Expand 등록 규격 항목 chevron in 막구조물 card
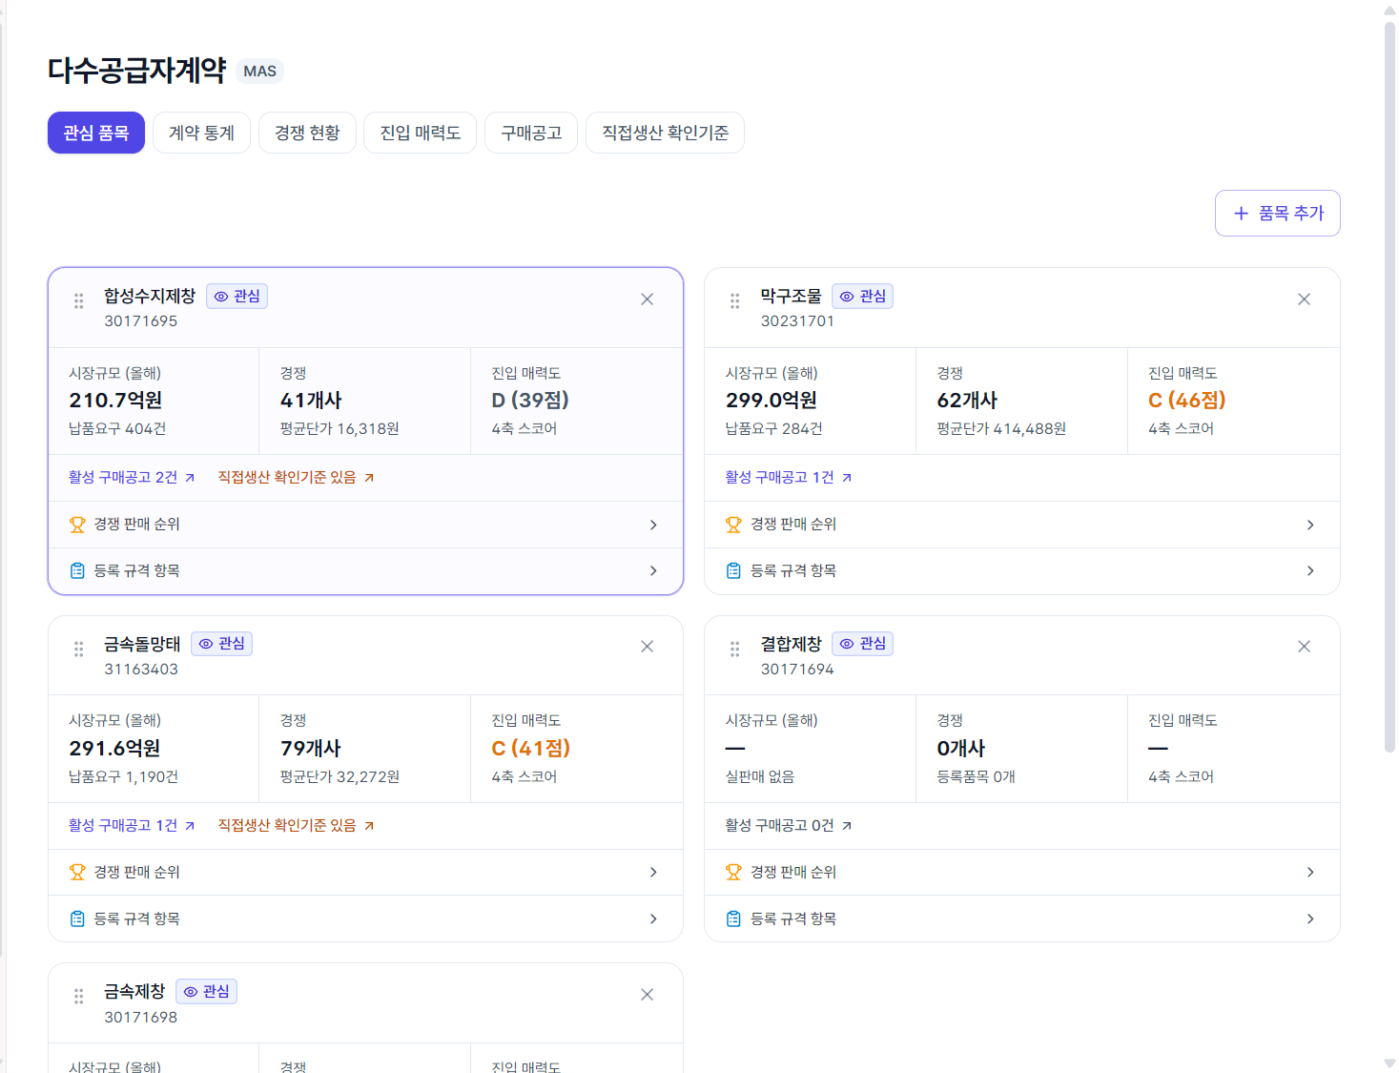This screenshot has width=1399, height=1073. coord(1310,570)
